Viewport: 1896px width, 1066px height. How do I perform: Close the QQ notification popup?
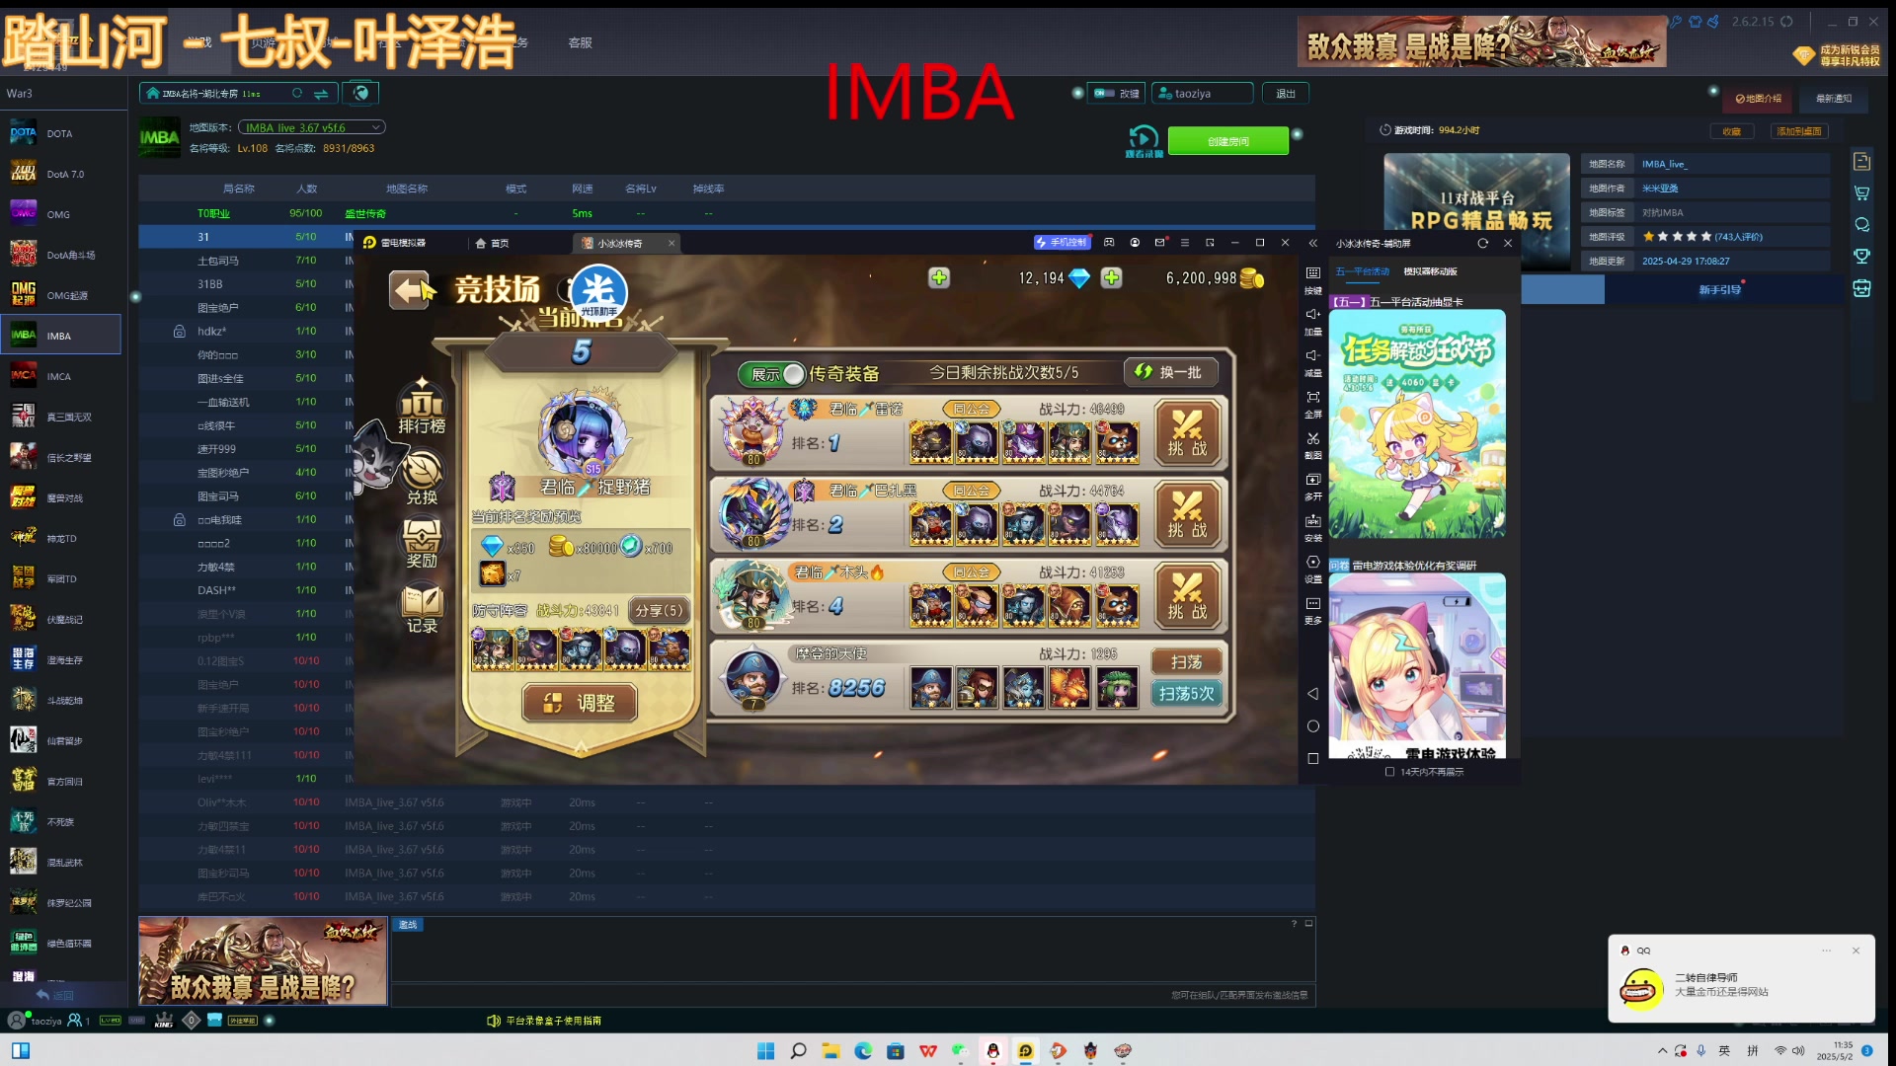[x=1856, y=951]
